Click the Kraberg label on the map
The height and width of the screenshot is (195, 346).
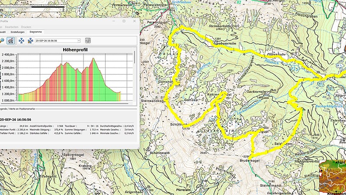85,166
